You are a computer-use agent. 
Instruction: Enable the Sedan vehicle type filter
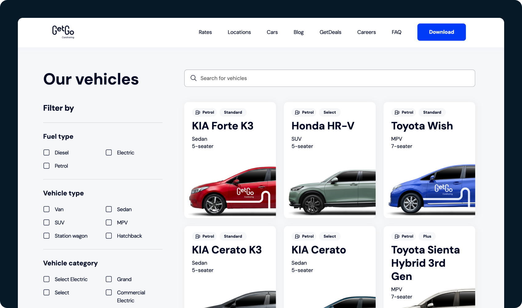[x=109, y=209]
